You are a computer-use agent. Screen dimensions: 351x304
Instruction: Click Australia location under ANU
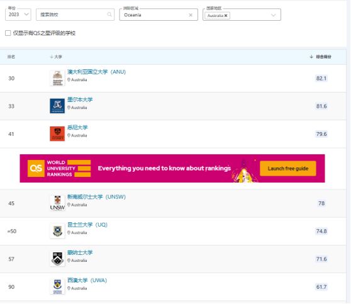tap(77, 80)
